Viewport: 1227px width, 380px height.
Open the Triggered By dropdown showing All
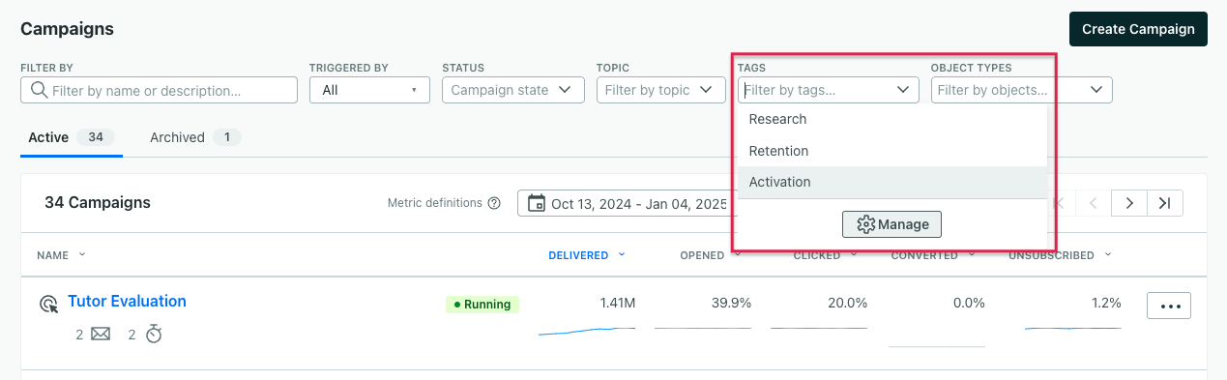[x=369, y=90]
